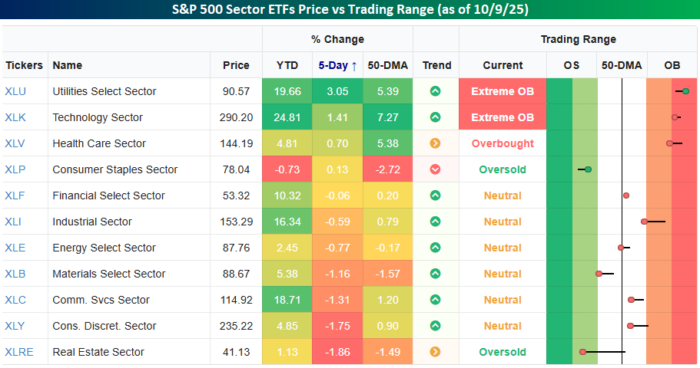Open the XLK ticker link

tap(15, 117)
